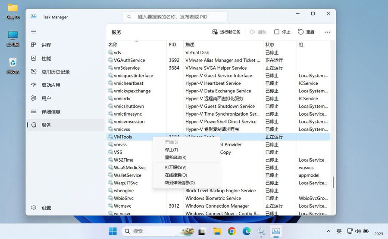Open 用户 (Users) page
The height and width of the screenshot is (239, 388).
tap(46, 98)
